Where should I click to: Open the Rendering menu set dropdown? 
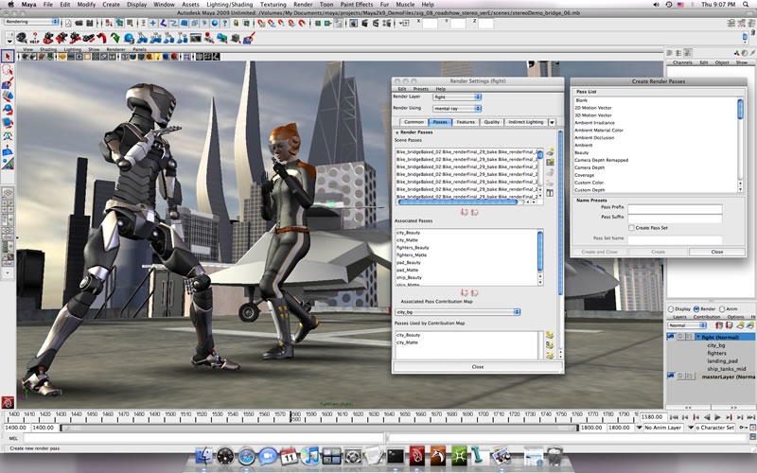(31, 22)
